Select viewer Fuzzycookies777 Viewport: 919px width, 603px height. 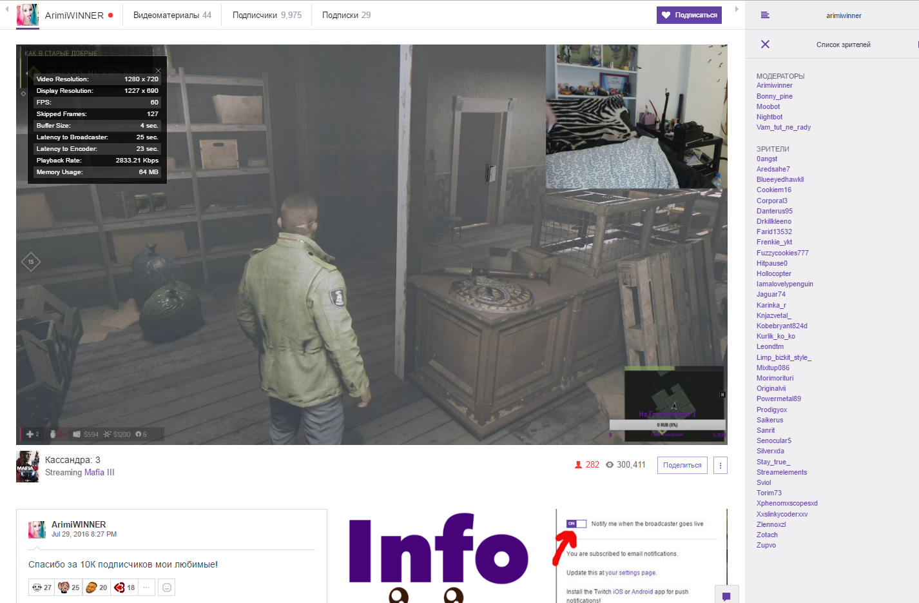pos(782,253)
